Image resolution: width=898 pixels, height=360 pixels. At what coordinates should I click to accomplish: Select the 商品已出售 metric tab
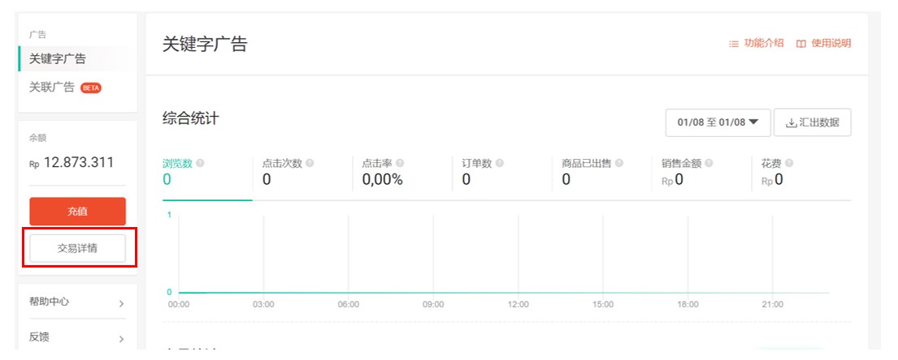tap(602, 173)
